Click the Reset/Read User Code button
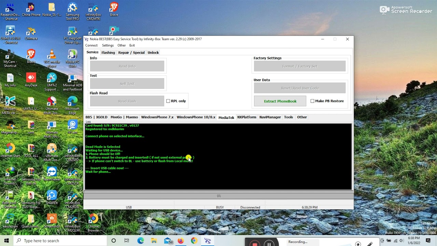Screen dimensions: 437x246 (300, 88)
